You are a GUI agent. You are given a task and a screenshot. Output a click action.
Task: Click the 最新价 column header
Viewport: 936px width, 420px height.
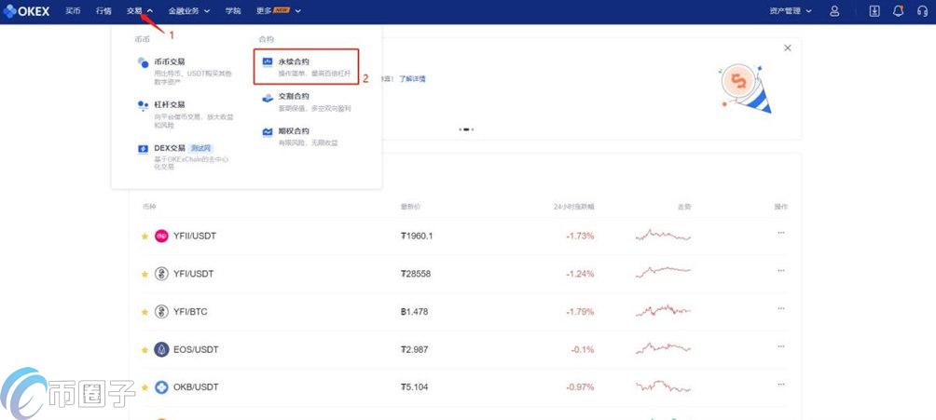(x=410, y=207)
